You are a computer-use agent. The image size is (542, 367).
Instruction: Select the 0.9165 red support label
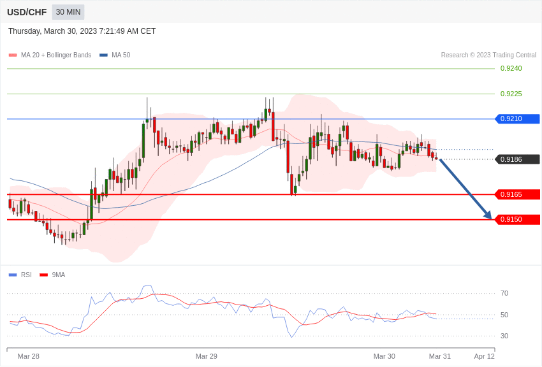point(518,195)
